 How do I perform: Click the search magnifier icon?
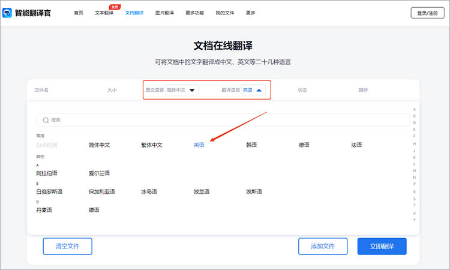[x=46, y=120]
